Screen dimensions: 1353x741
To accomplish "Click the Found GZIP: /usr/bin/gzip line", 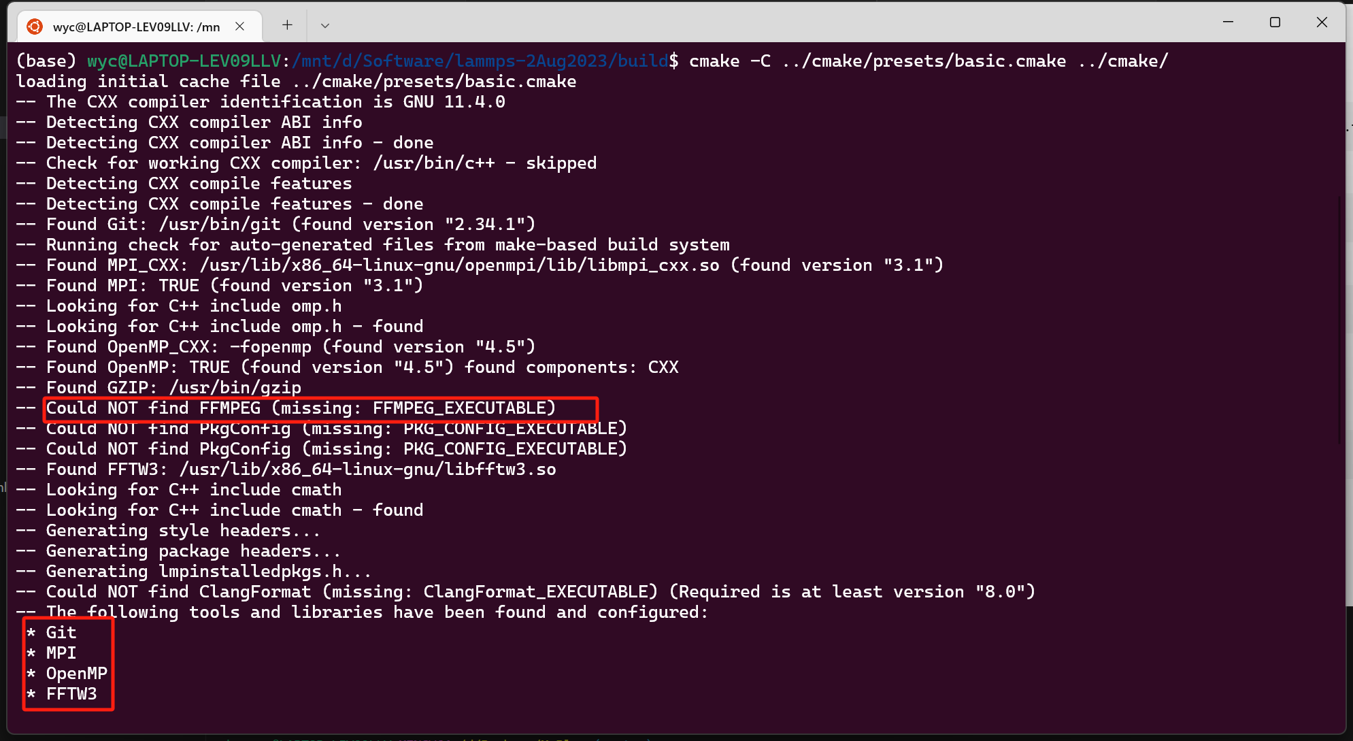I will [173, 388].
